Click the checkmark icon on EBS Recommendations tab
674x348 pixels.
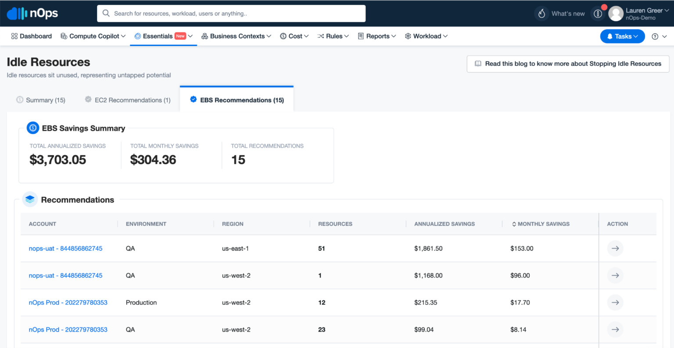[x=193, y=99]
